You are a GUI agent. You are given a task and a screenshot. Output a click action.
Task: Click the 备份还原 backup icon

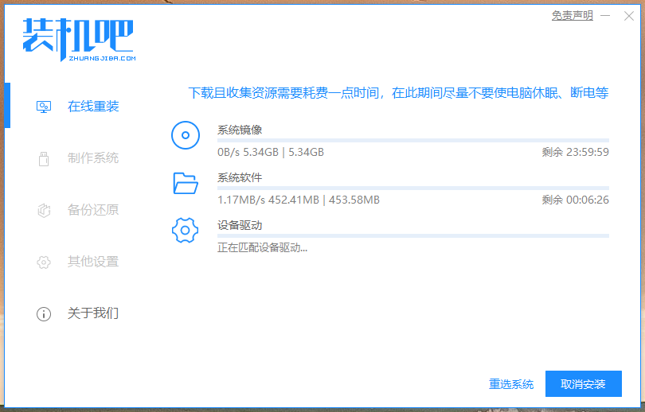point(45,211)
